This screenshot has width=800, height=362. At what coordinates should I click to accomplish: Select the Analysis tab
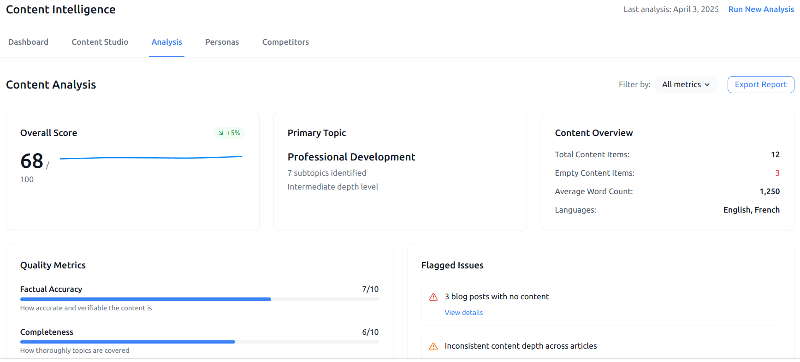[167, 42]
